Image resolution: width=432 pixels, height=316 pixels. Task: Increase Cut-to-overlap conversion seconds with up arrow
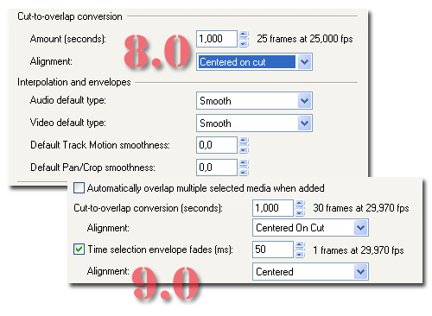(300, 204)
